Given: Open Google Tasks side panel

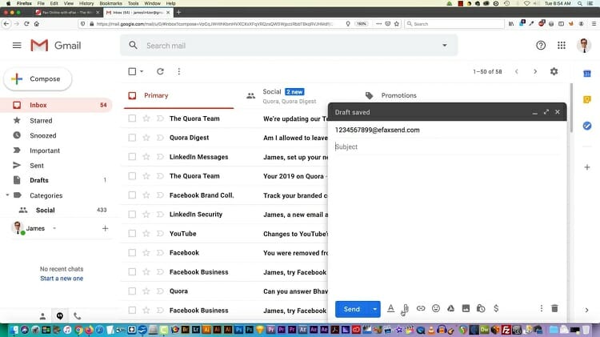Looking at the screenshot, I should [587, 126].
